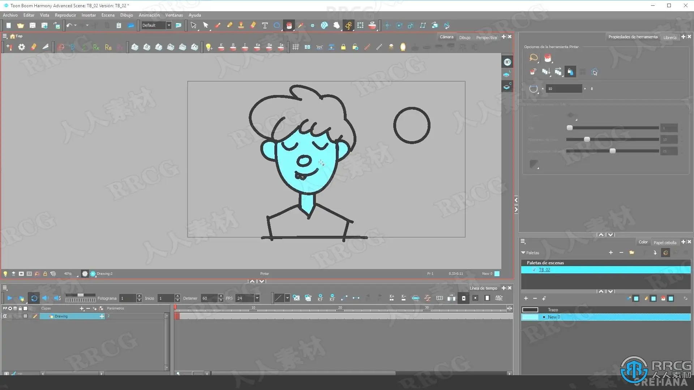Click the Add Keyframe KF icon

320,298
